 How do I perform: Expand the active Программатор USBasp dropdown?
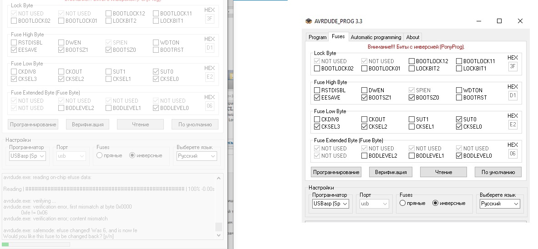pos(330,204)
